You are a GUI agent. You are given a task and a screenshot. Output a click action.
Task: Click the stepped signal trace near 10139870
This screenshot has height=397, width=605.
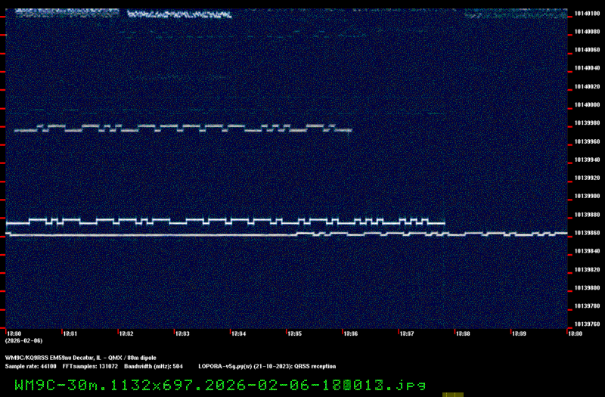(227, 222)
